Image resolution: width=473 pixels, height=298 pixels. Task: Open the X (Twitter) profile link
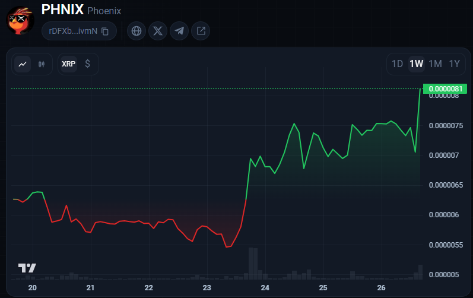pyautogui.click(x=158, y=31)
